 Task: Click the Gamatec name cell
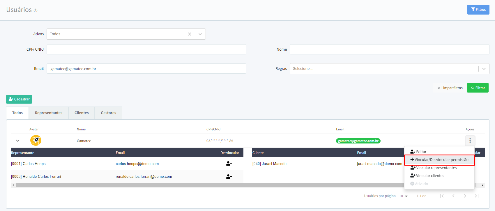tap(84, 141)
